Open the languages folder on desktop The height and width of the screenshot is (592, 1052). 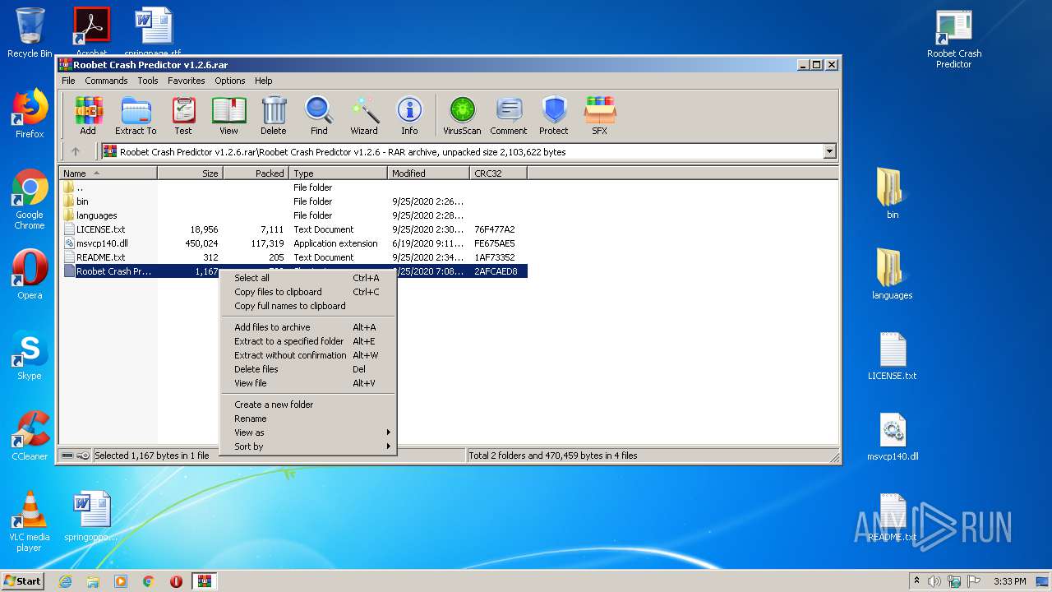tap(893, 275)
